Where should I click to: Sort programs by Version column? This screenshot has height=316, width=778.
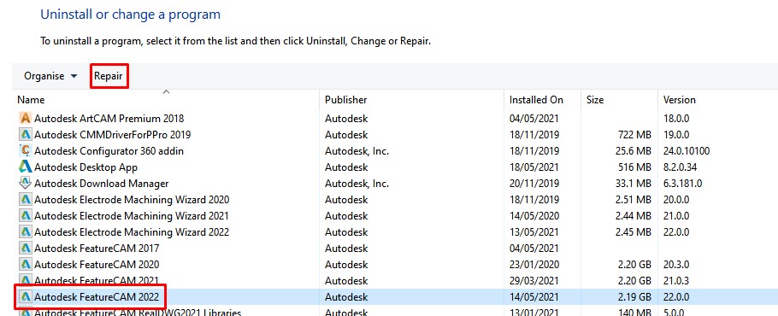pos(680,100)
